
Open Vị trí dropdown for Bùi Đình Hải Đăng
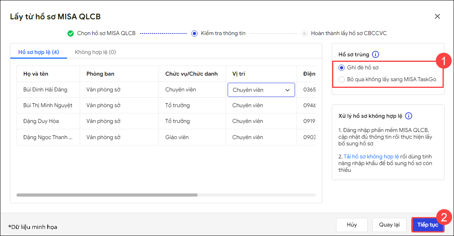[x=261, y=90]
